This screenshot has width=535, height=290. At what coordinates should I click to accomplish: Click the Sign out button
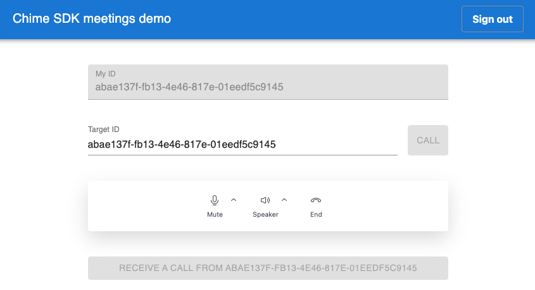click(493, 19)
